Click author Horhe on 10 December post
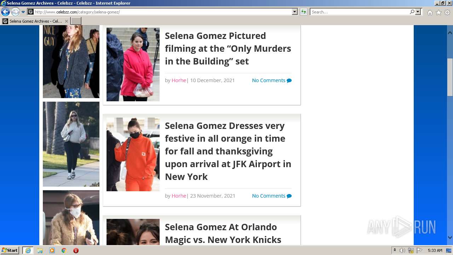453x255 pixels. click(x=179, y=80)
